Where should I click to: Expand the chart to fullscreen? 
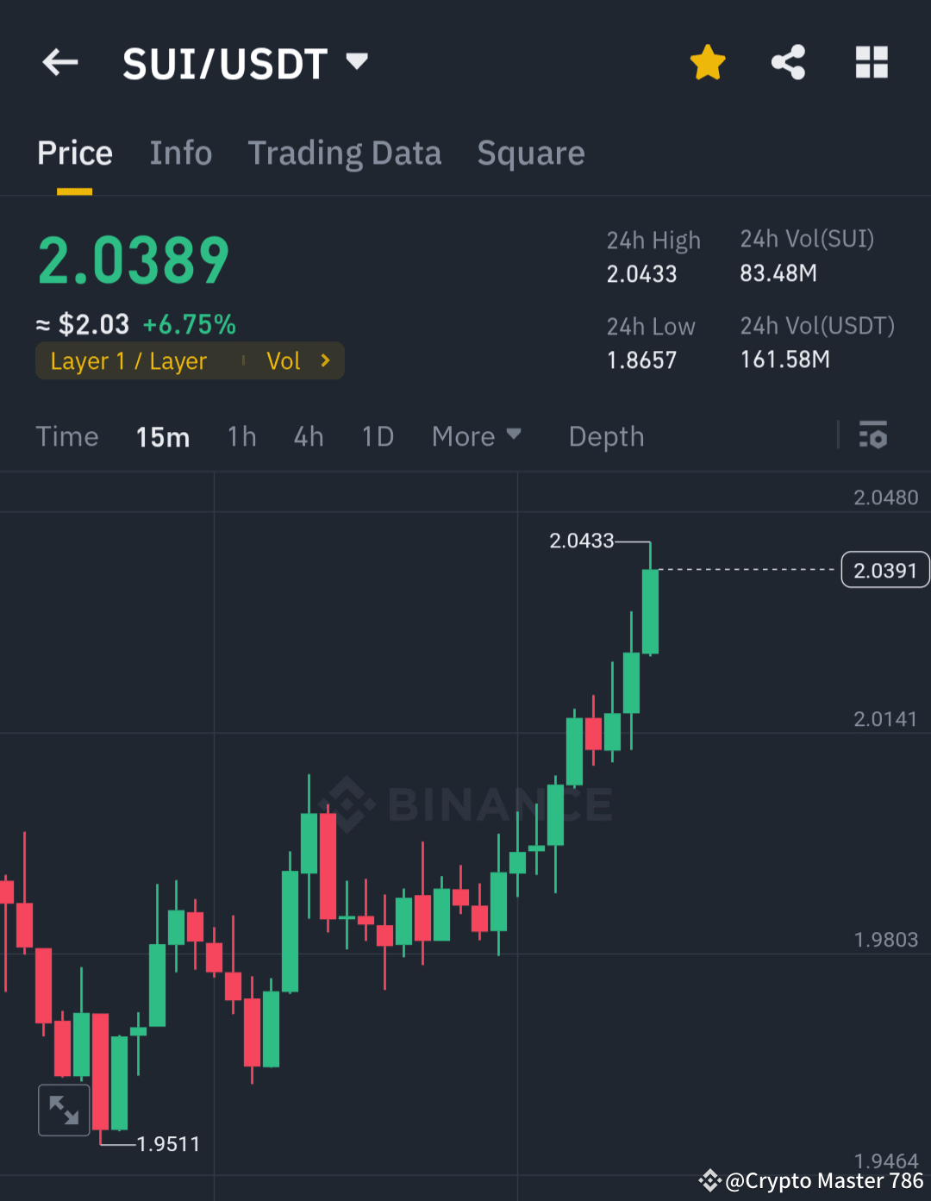click(64, 1110)
